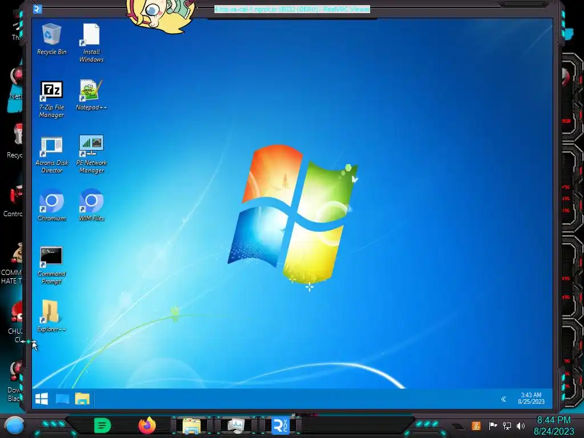This screenshot has width=584, height=438.
Task: Open the green chat app on host taskbar
Action: click(103, 425)
